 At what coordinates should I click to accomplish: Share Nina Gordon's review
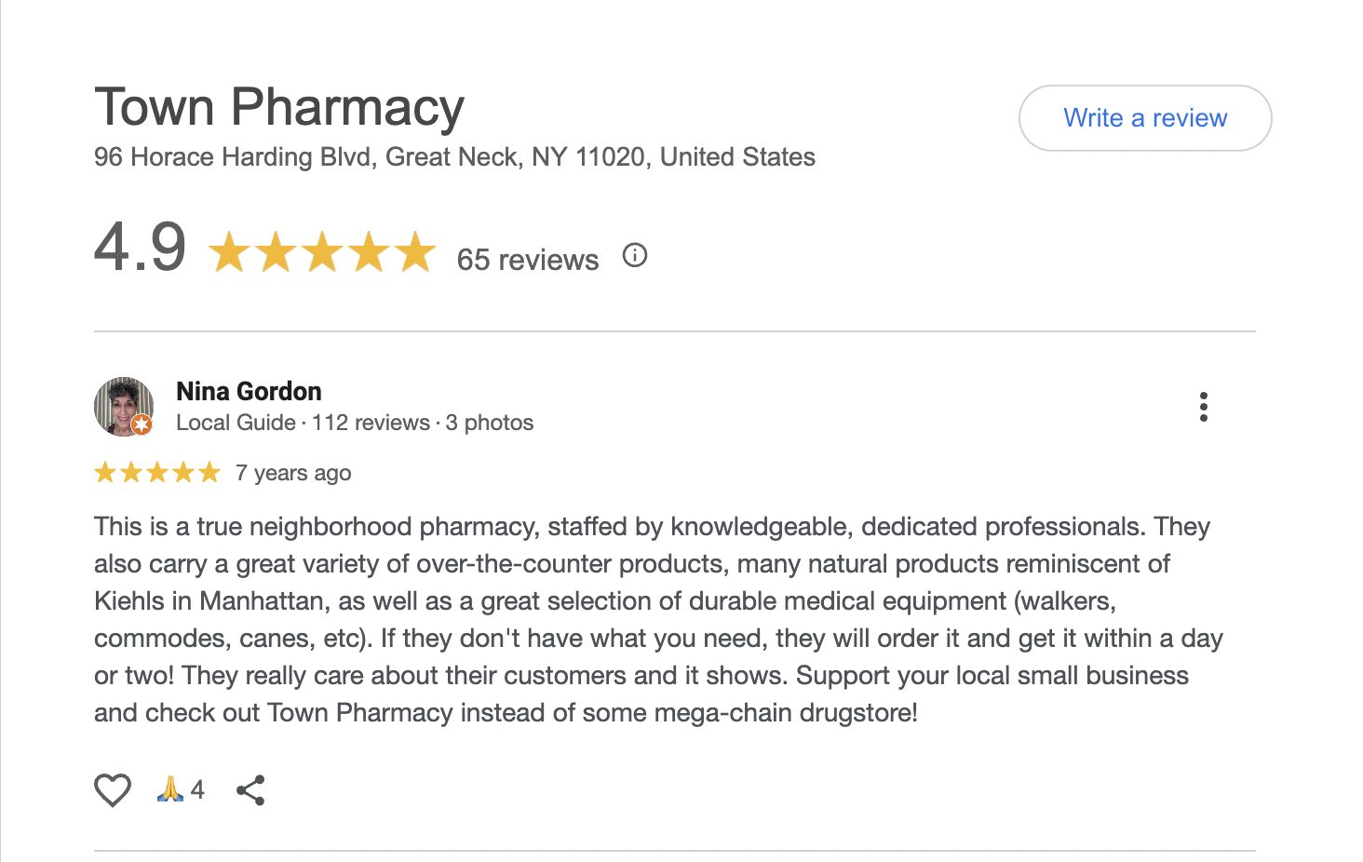tap(250, 790)
